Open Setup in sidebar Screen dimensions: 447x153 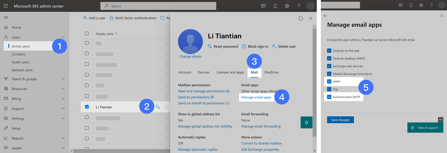click(16, 128)
